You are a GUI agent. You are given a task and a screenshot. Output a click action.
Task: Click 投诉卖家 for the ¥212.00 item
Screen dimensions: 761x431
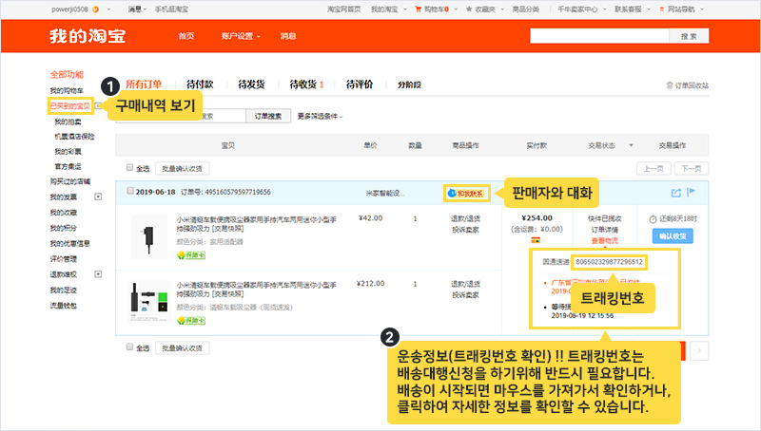coord(466,295)
